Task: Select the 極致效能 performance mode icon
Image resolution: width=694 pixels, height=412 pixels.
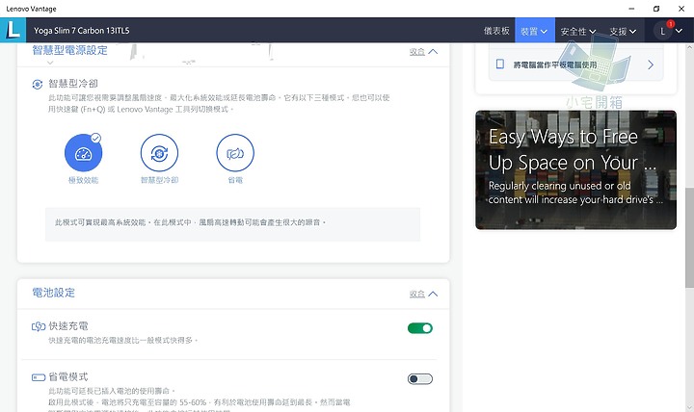Action: tap(83, 153)
